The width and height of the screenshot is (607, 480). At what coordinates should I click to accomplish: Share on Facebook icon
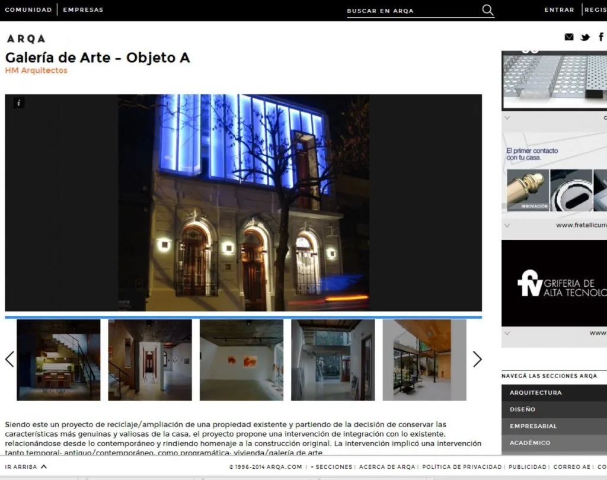coord(601,37)
